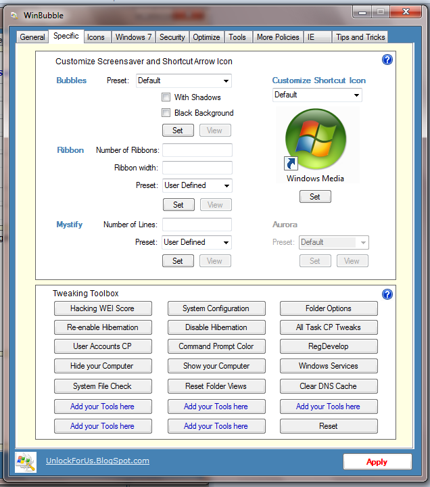The image size is (430, 487).
Task: Open User Accounts CP
Action: (x=103, y=346)
